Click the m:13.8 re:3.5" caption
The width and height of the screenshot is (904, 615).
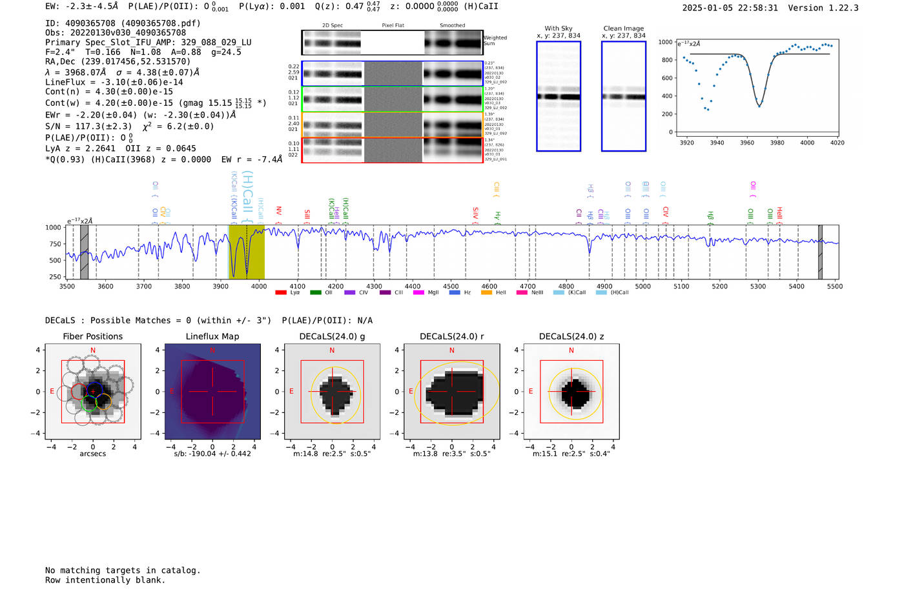tap(452, 454)
